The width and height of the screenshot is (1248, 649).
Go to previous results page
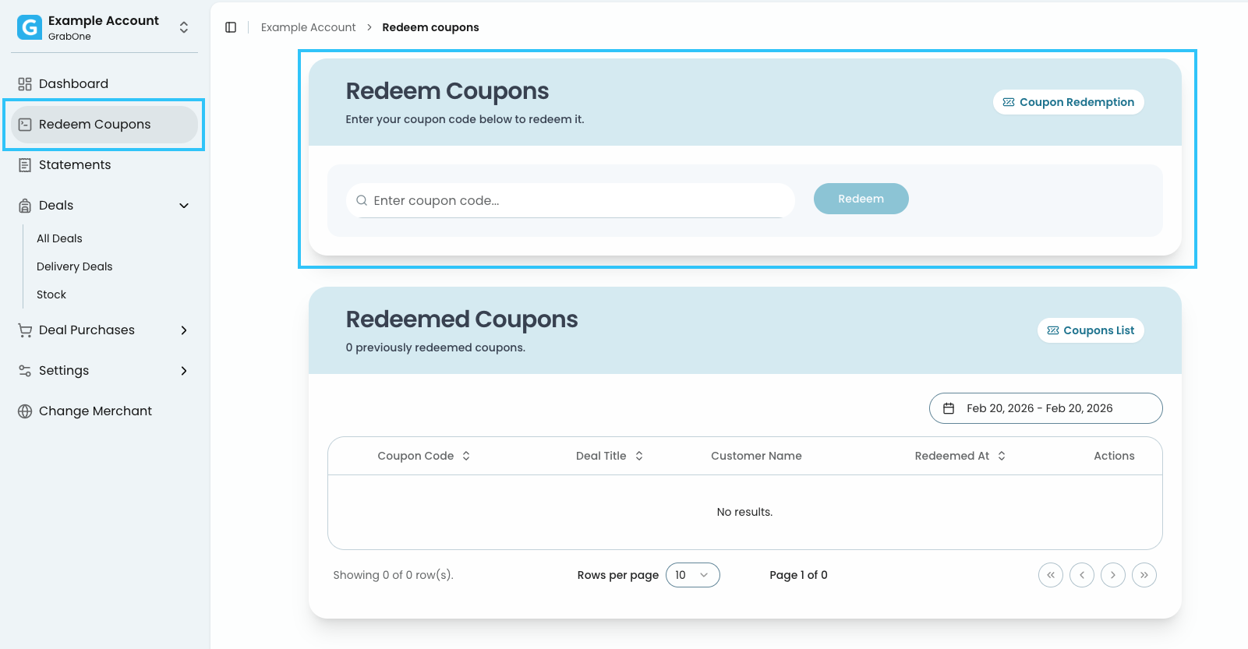point(1081,575)
